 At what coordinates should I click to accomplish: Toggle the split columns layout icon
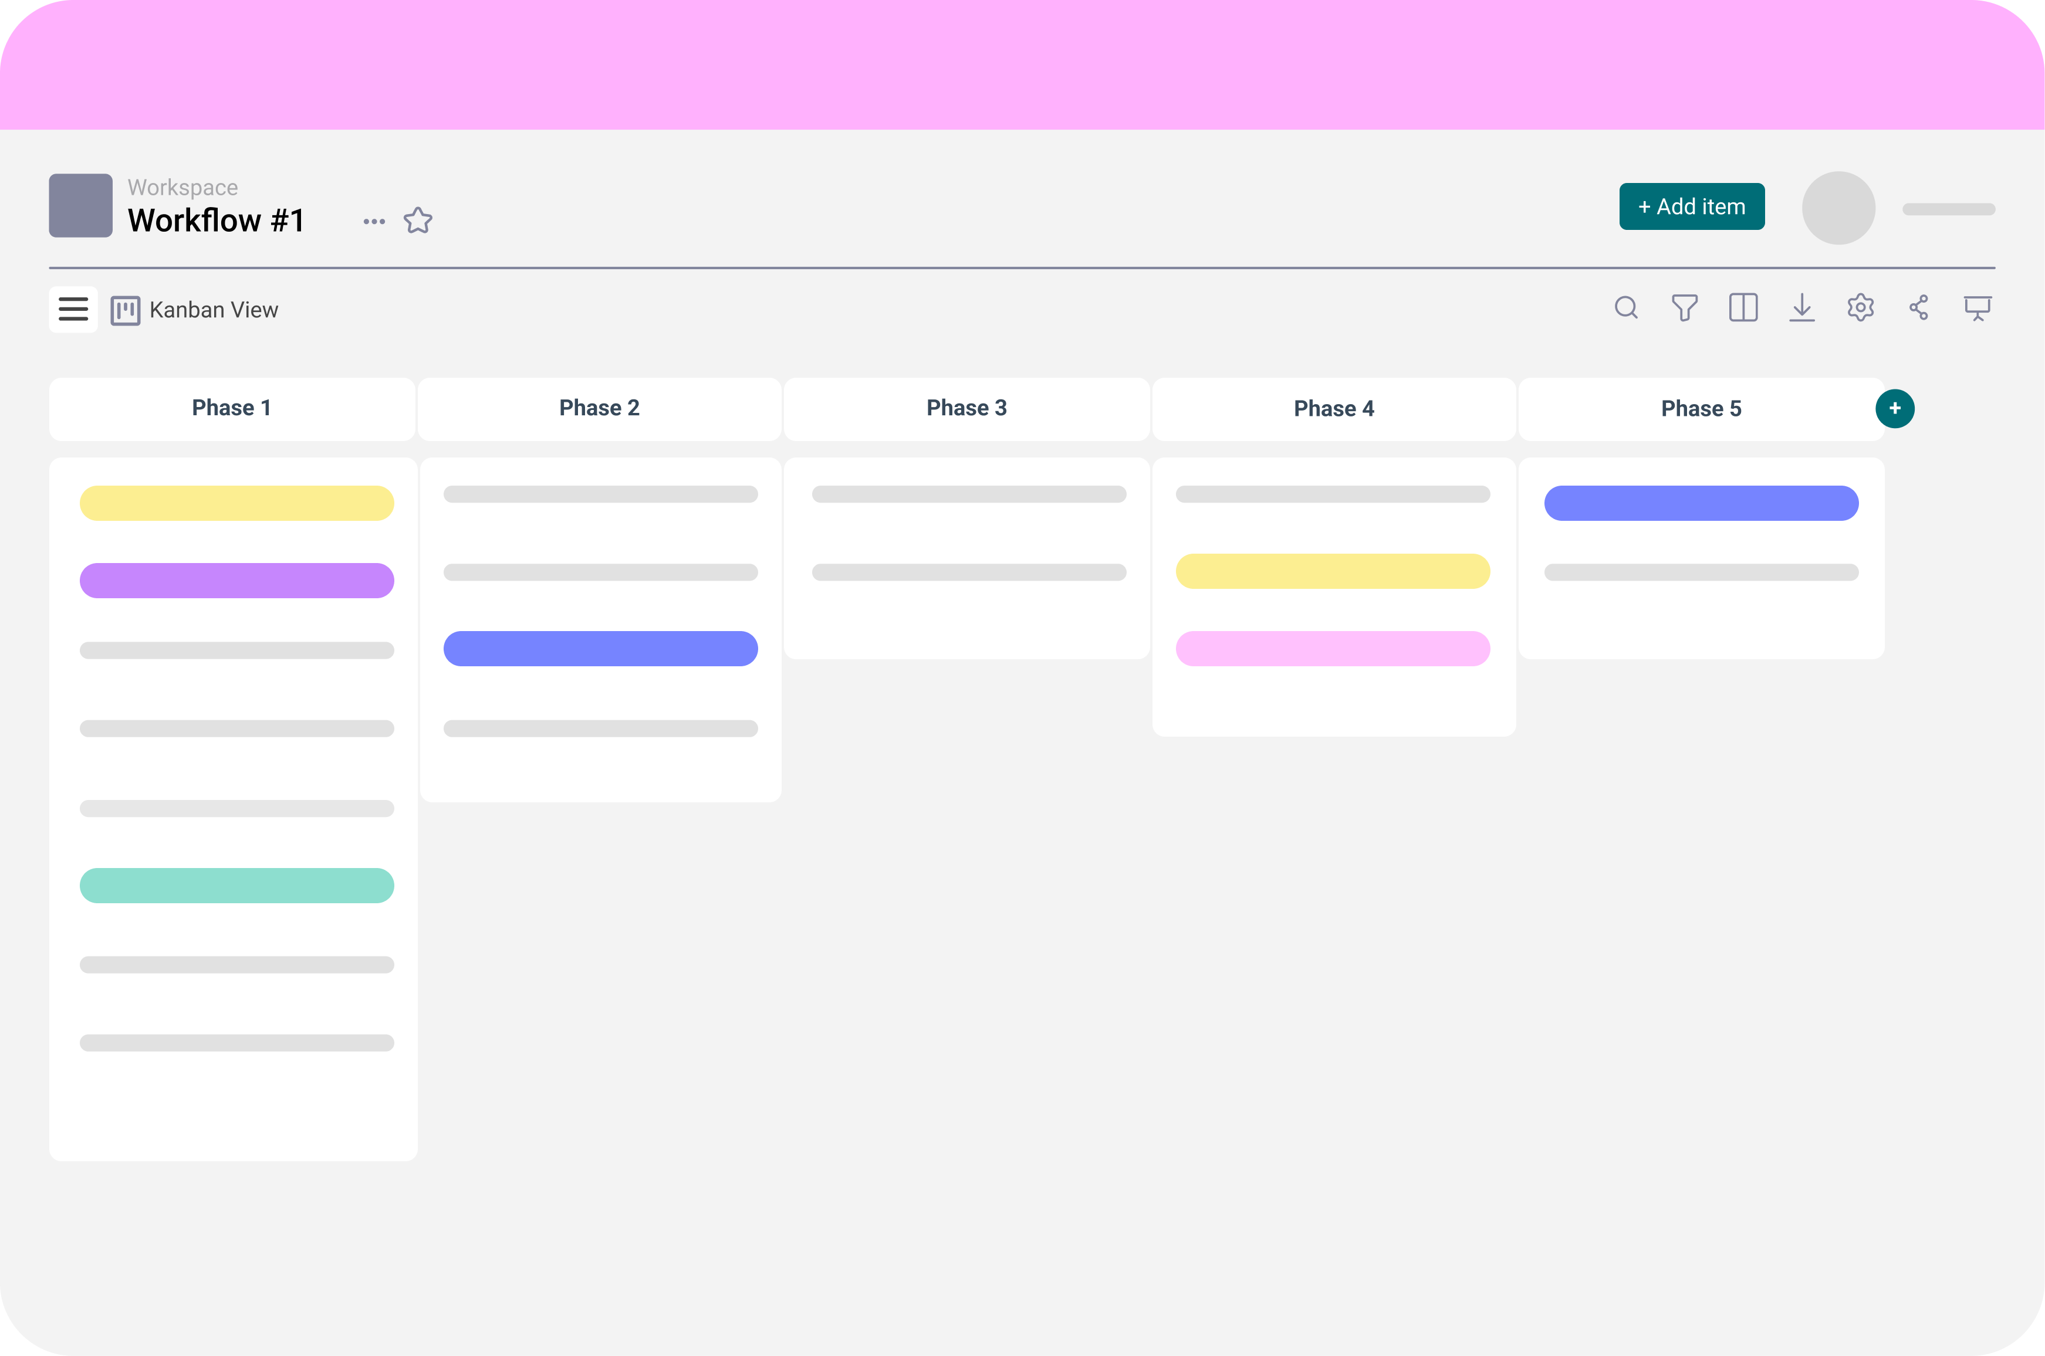[x=1743, y=308]
